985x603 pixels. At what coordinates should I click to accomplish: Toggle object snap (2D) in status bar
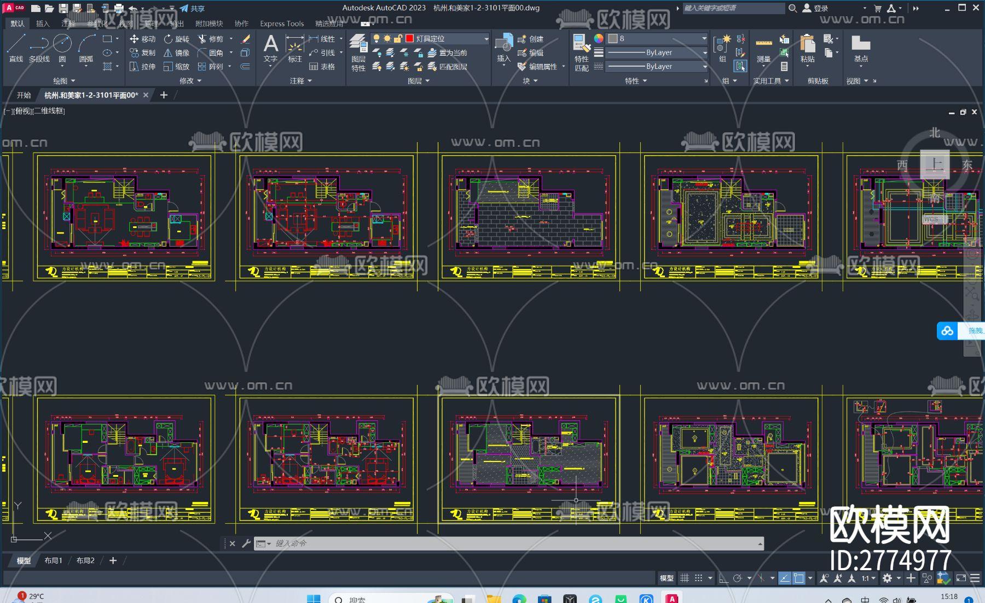(x=799, y=578)
